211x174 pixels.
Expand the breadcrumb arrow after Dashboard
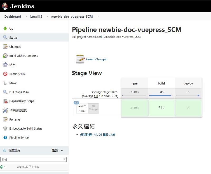pyautogui.click(x=26, y=17)
